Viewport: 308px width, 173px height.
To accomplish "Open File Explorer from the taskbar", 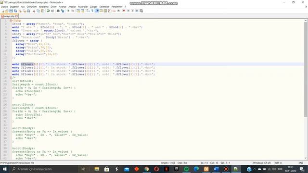I will [x=97, y=169].
